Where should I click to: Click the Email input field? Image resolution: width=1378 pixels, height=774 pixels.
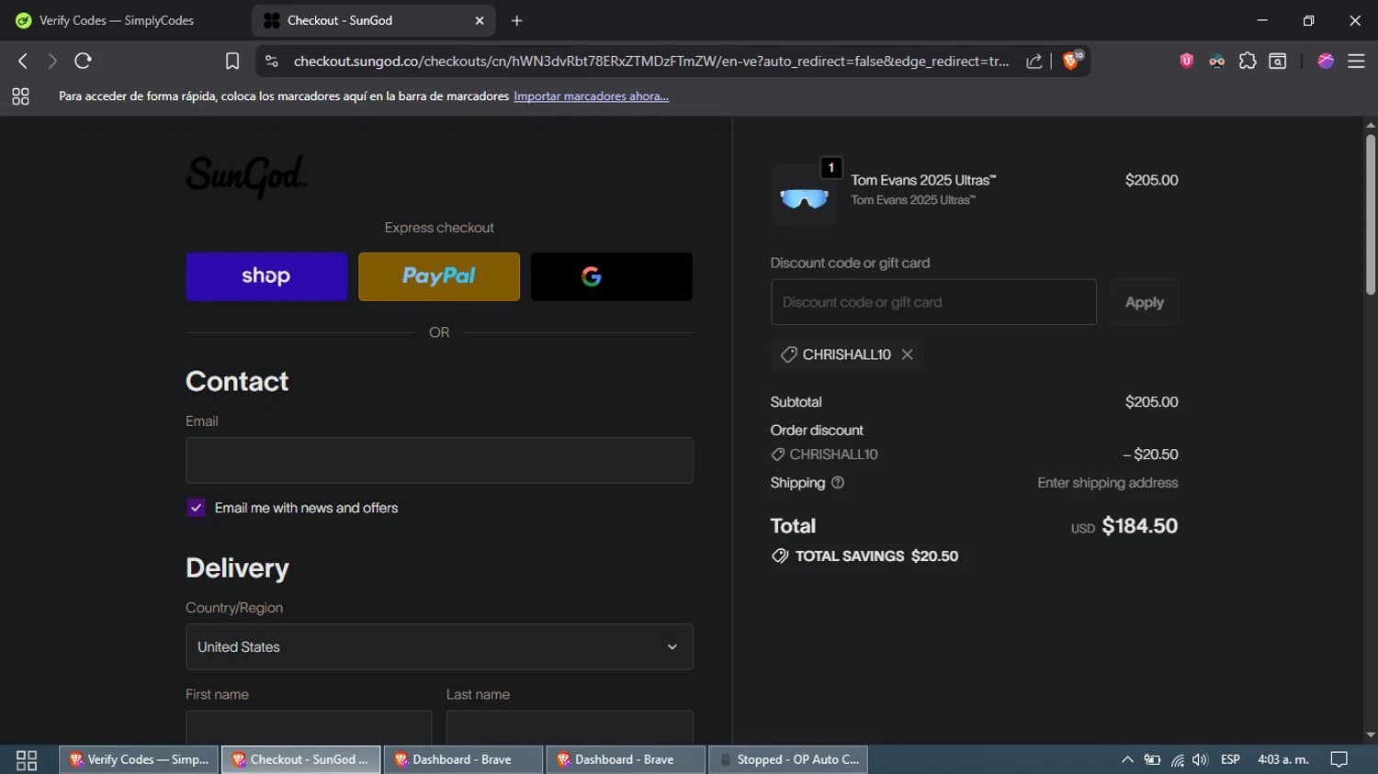[439, 460]
